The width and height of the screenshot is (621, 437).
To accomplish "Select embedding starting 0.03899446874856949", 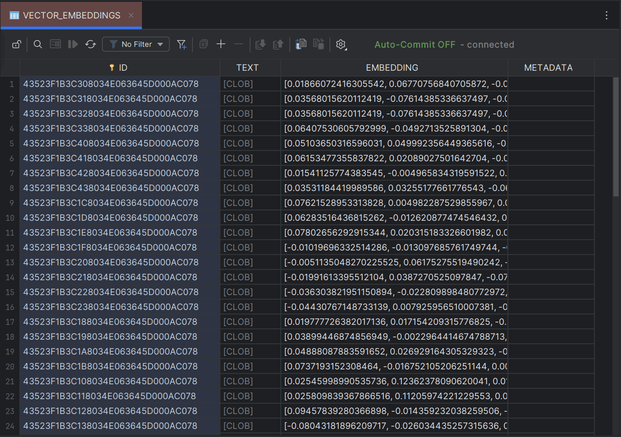I will (394, 337).
